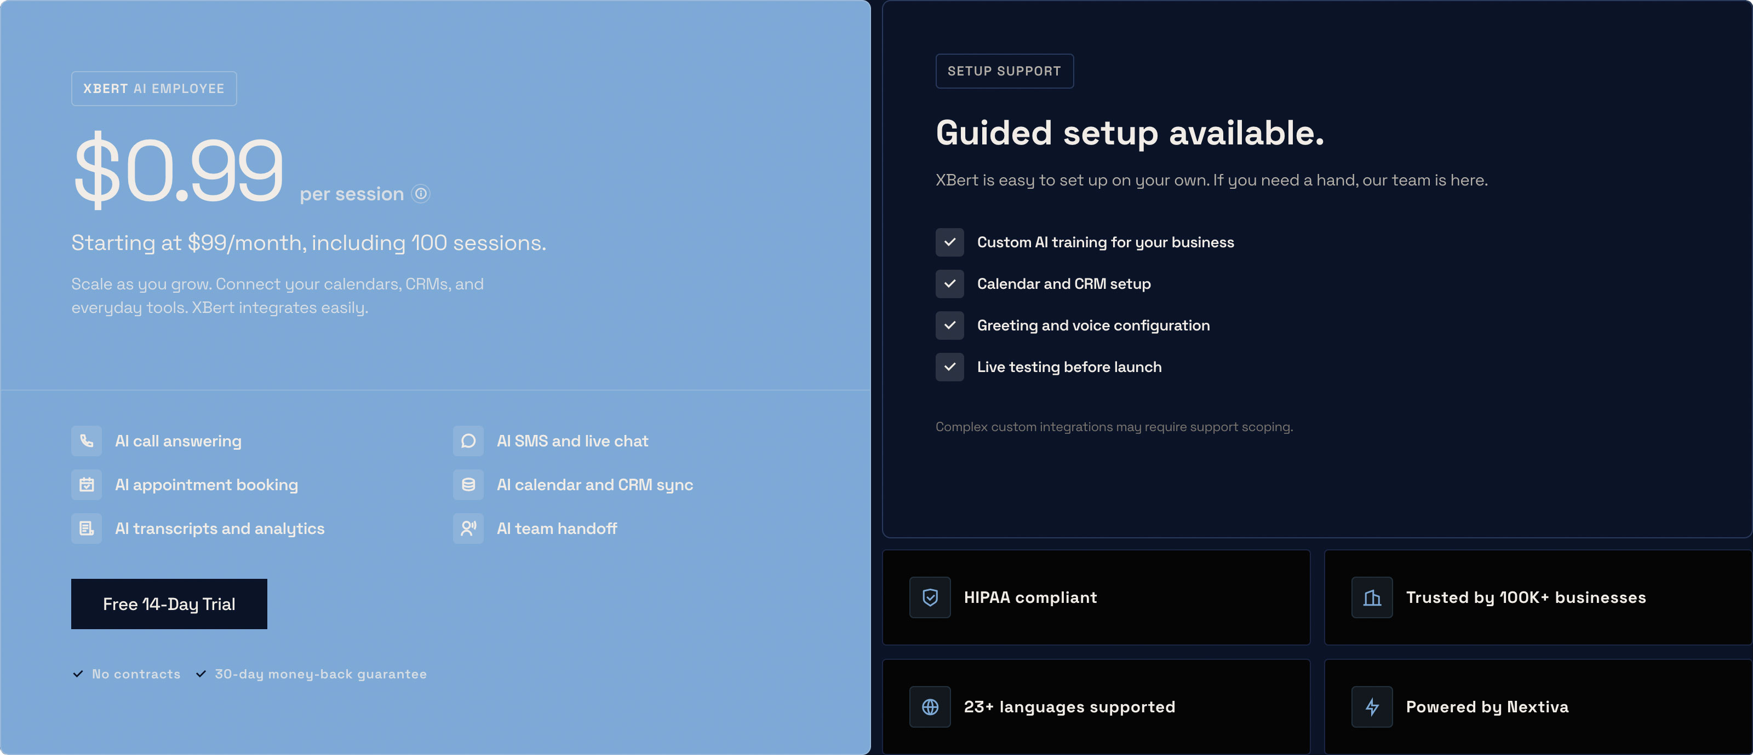Click the 23+ languages supported label
The height and width of the screenshot is (755, 1753).
[1070, 707]
